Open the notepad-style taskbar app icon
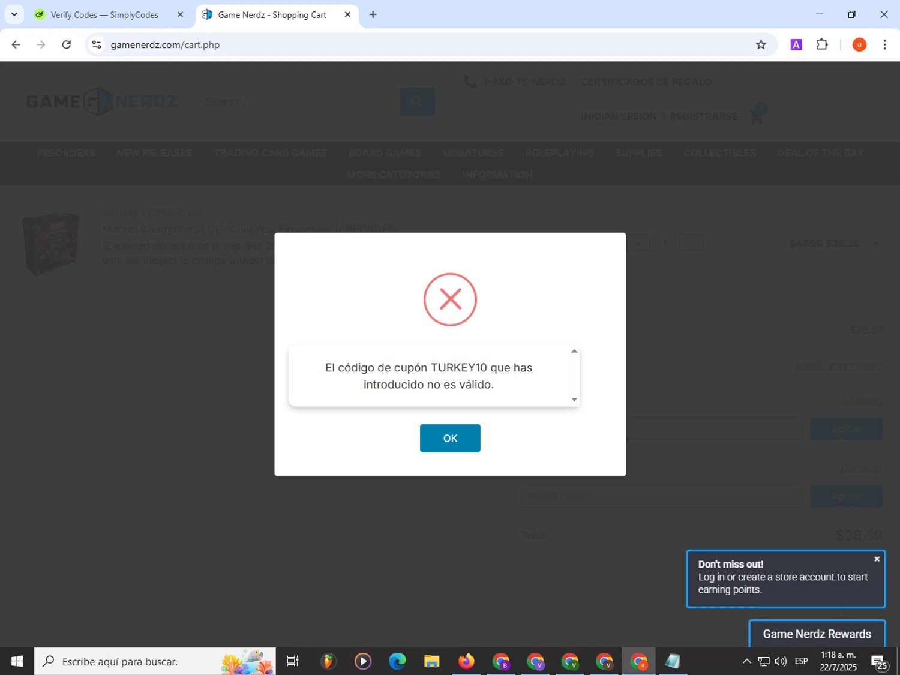 (673, 661)
